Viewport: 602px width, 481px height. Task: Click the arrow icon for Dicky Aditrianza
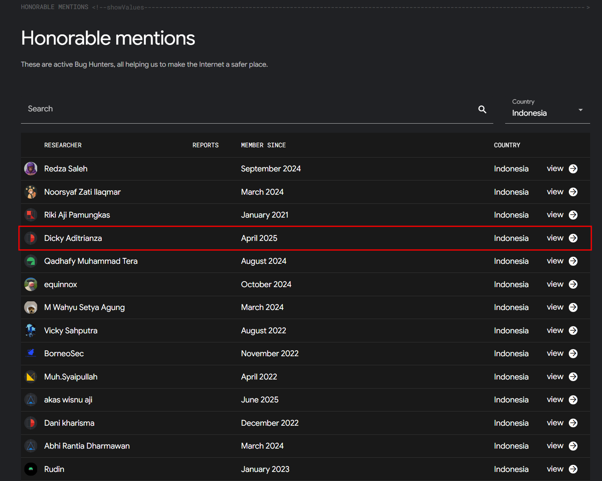coord(573,238)
